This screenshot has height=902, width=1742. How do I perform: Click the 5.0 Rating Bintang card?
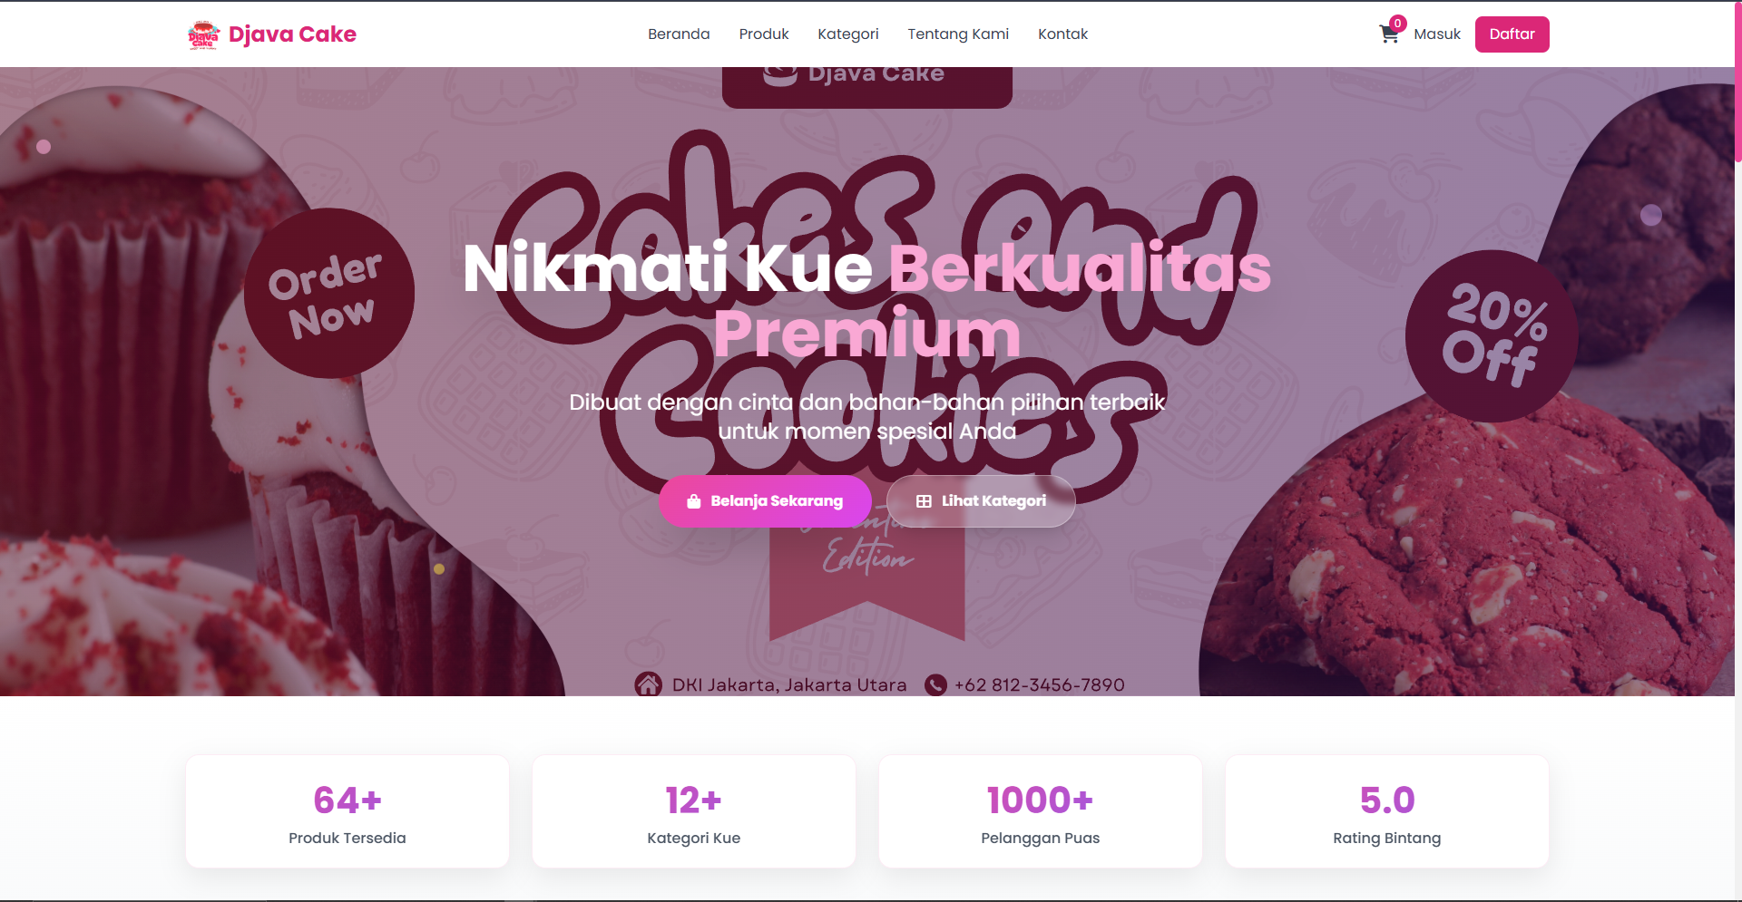pos(1387,811)
